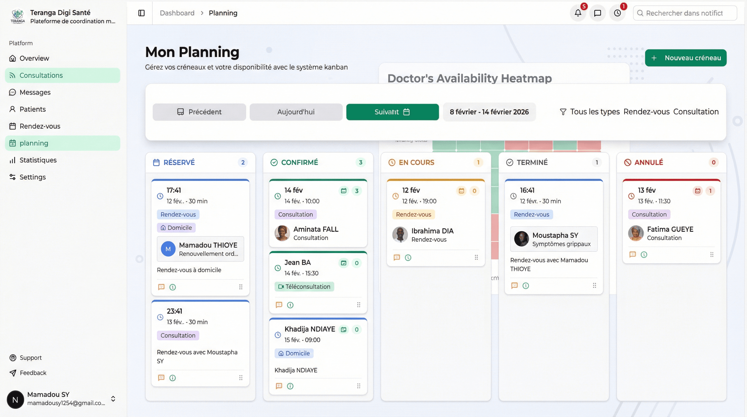The width and height of the screenshot is (747, 417).
Task: Click the Rechercher dans notifications search field
Action: pyautogui.click(x=684, y=13)
